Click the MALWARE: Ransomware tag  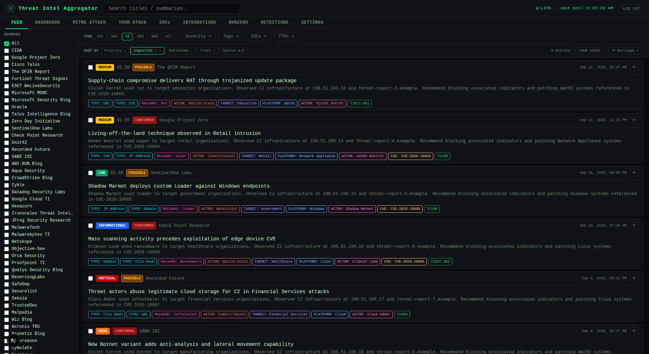181,262
